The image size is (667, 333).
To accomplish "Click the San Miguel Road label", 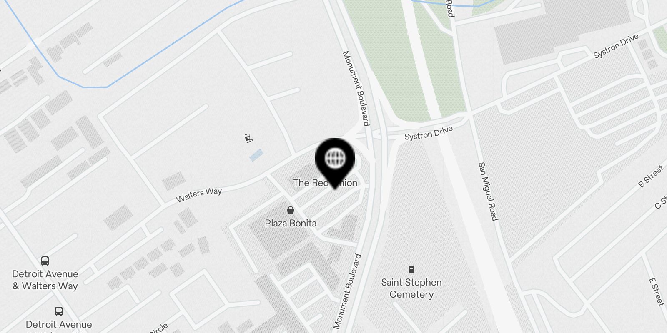I will coord(488,191).
